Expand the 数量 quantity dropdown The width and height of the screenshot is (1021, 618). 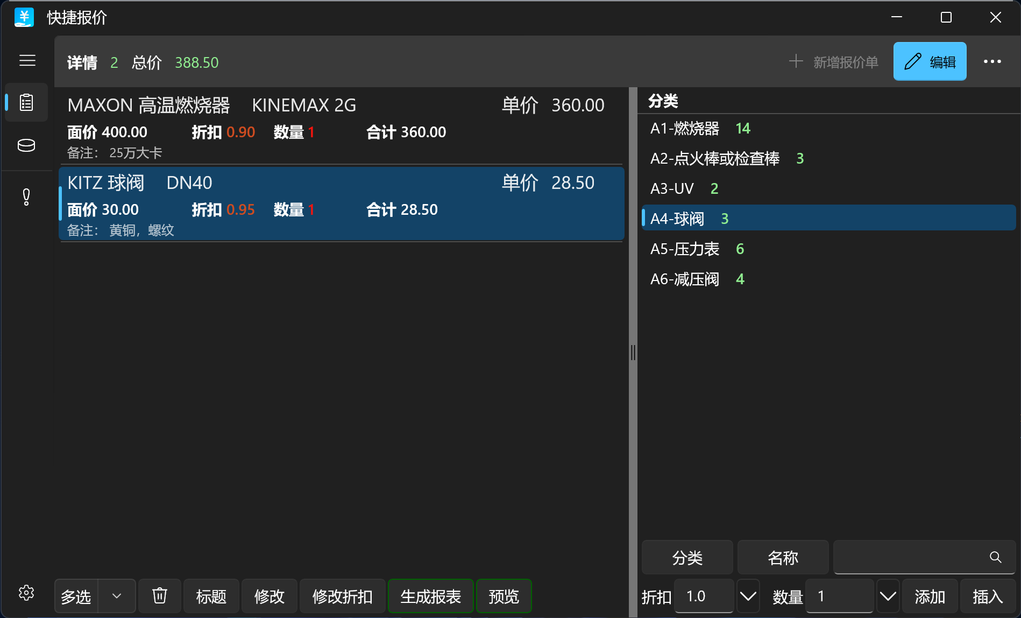point(888,596)
